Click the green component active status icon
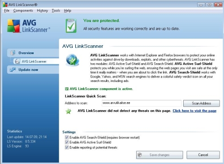 pos(67,89)
